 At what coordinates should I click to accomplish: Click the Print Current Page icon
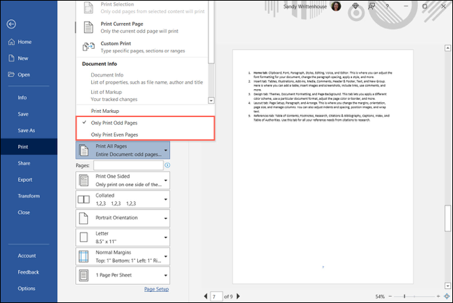pos(89,27)
